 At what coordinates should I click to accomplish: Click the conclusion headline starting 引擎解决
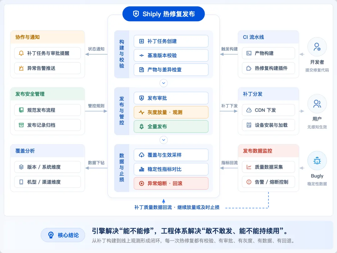click(x=190, y=231)
